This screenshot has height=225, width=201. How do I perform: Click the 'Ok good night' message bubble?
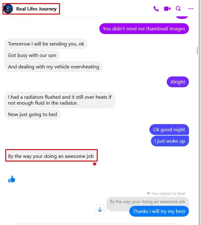coord(169,130)
